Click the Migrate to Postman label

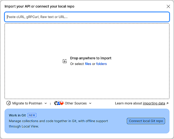(x=27, y=103)
